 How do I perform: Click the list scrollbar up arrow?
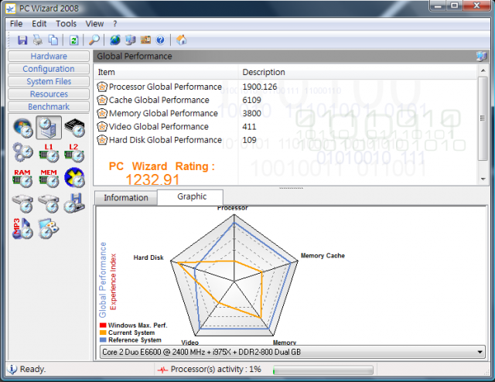coord(483,70)
